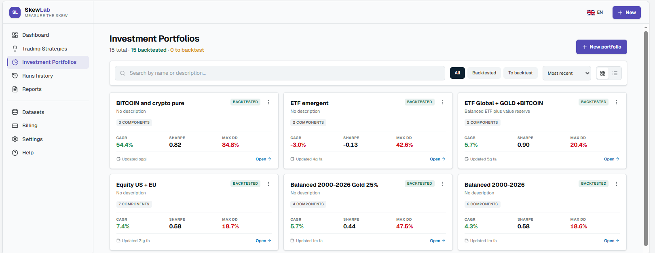
Task: Go to Dashboard in sidebar
Action: click(48, 35)
